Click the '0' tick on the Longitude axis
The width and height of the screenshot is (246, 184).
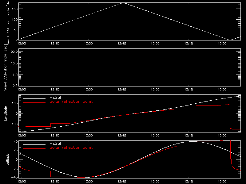(17, 113)
